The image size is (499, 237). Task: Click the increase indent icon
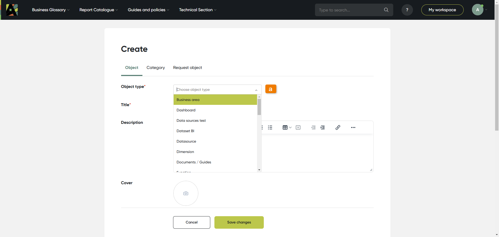point(323,127)
